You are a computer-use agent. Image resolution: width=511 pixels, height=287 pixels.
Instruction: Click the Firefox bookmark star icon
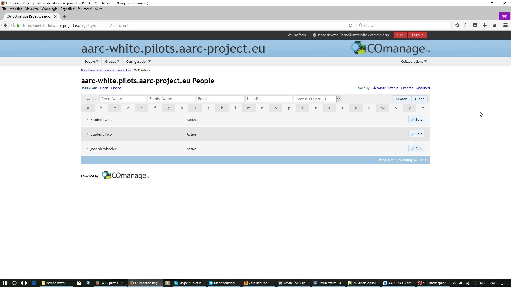(x=457, y=26)
